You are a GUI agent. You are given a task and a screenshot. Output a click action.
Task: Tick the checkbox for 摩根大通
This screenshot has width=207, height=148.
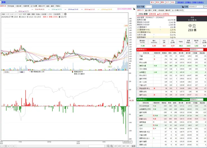(x=138, y=66)
